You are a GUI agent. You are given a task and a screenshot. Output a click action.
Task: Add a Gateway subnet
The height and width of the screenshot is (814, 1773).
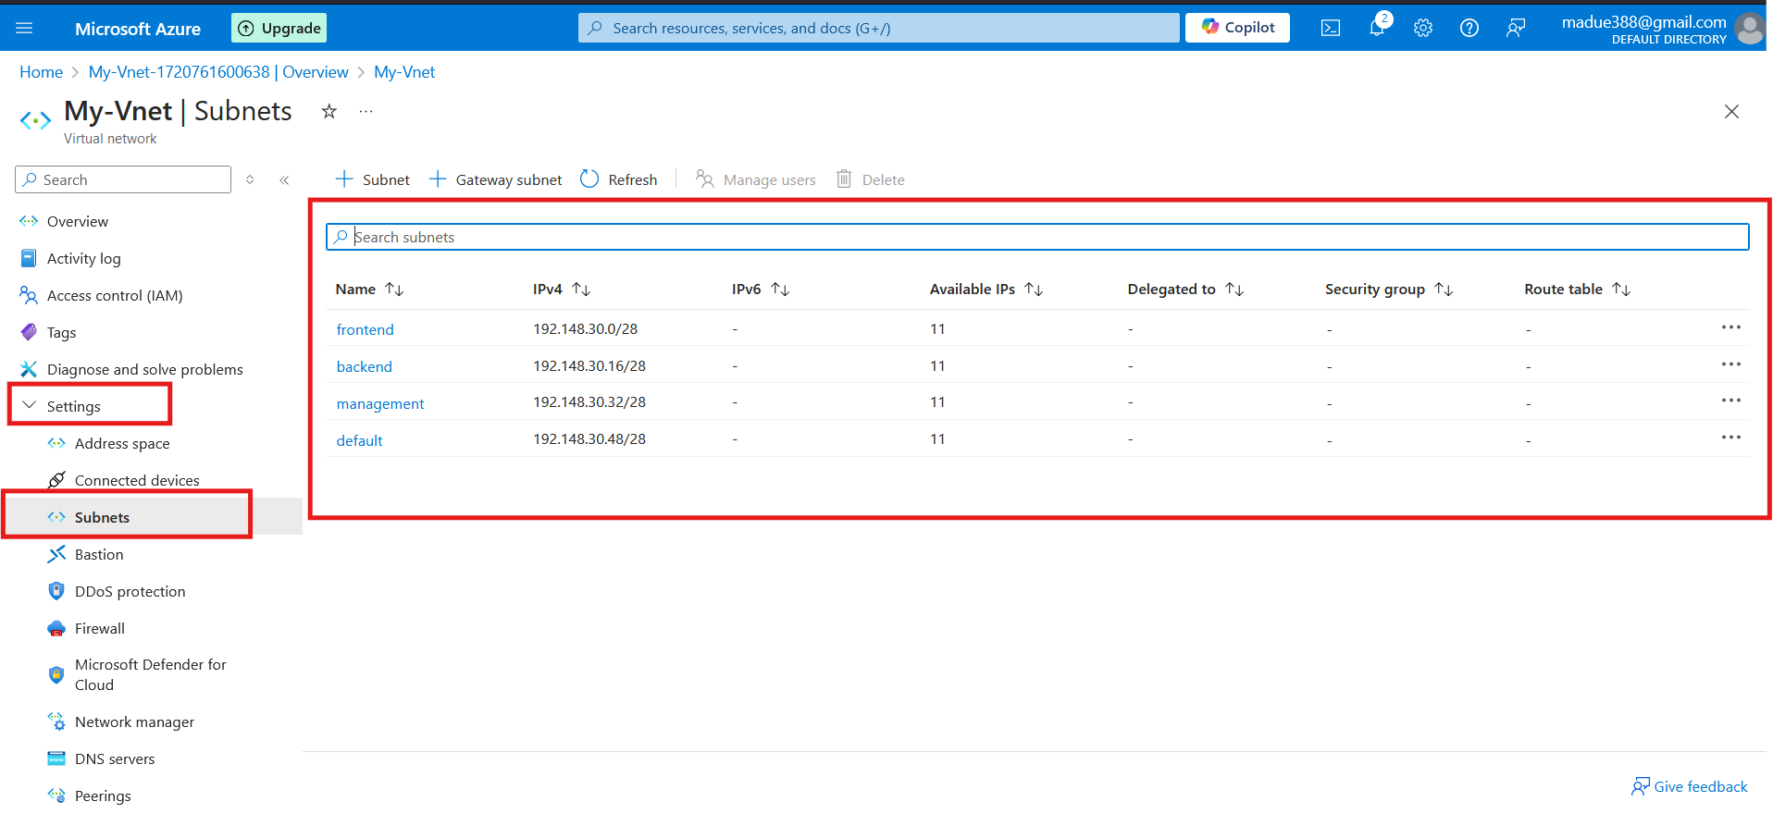495,179
